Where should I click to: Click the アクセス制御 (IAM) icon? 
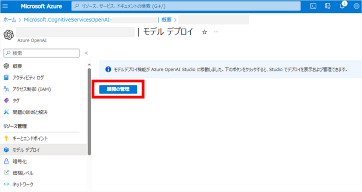pos(6,89)
